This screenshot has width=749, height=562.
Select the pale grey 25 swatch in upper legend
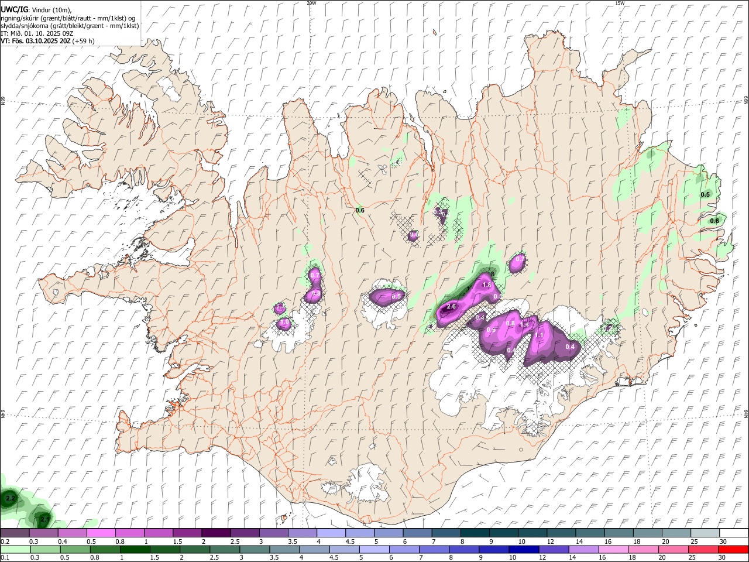(x=705, y=533)
